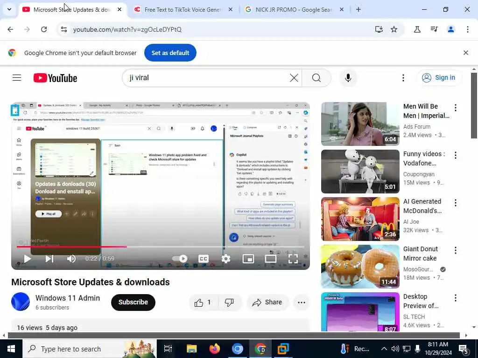This screenshot has width=478, height=358.
Task: Open File Explorer from taskbar
Action: pyautogui.click(x=192, y=349)
